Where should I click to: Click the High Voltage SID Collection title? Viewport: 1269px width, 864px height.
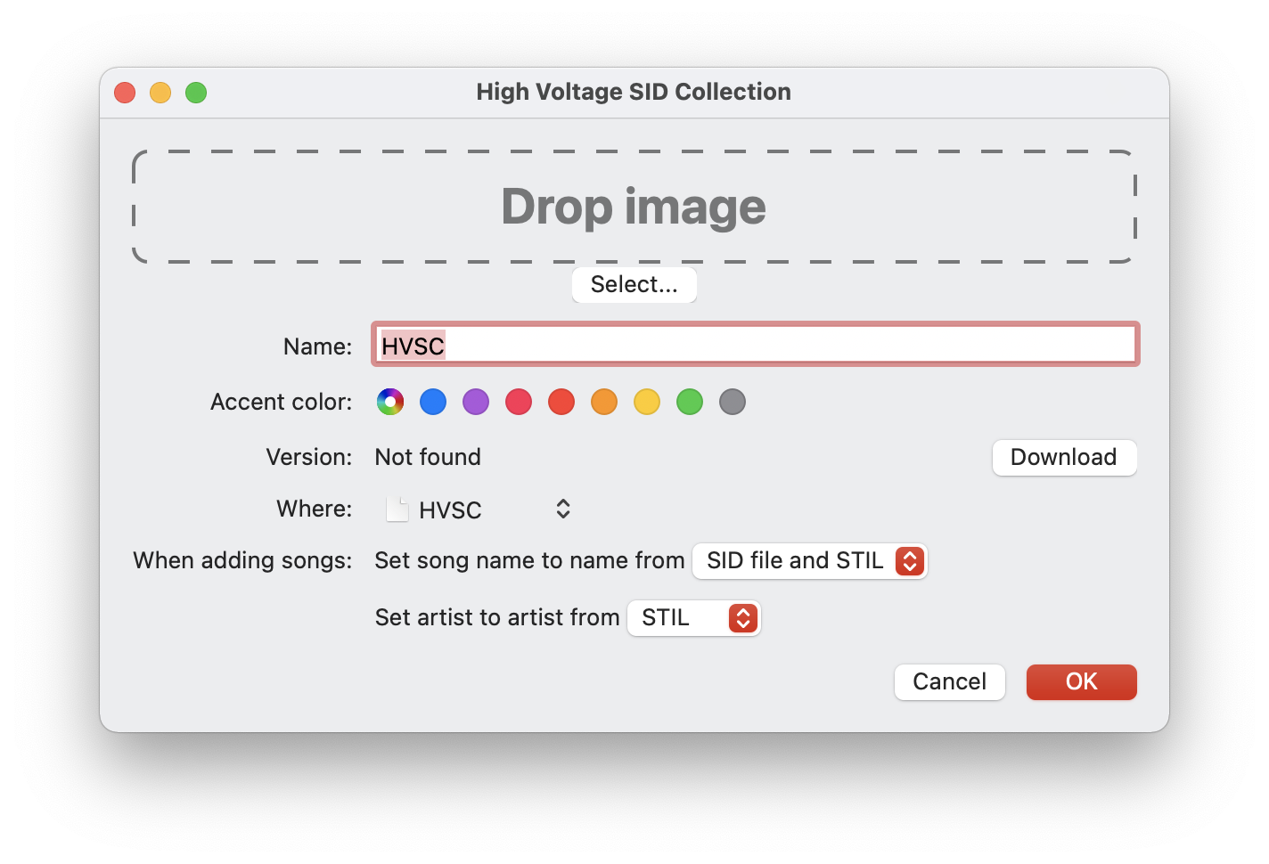pos(634,92)
